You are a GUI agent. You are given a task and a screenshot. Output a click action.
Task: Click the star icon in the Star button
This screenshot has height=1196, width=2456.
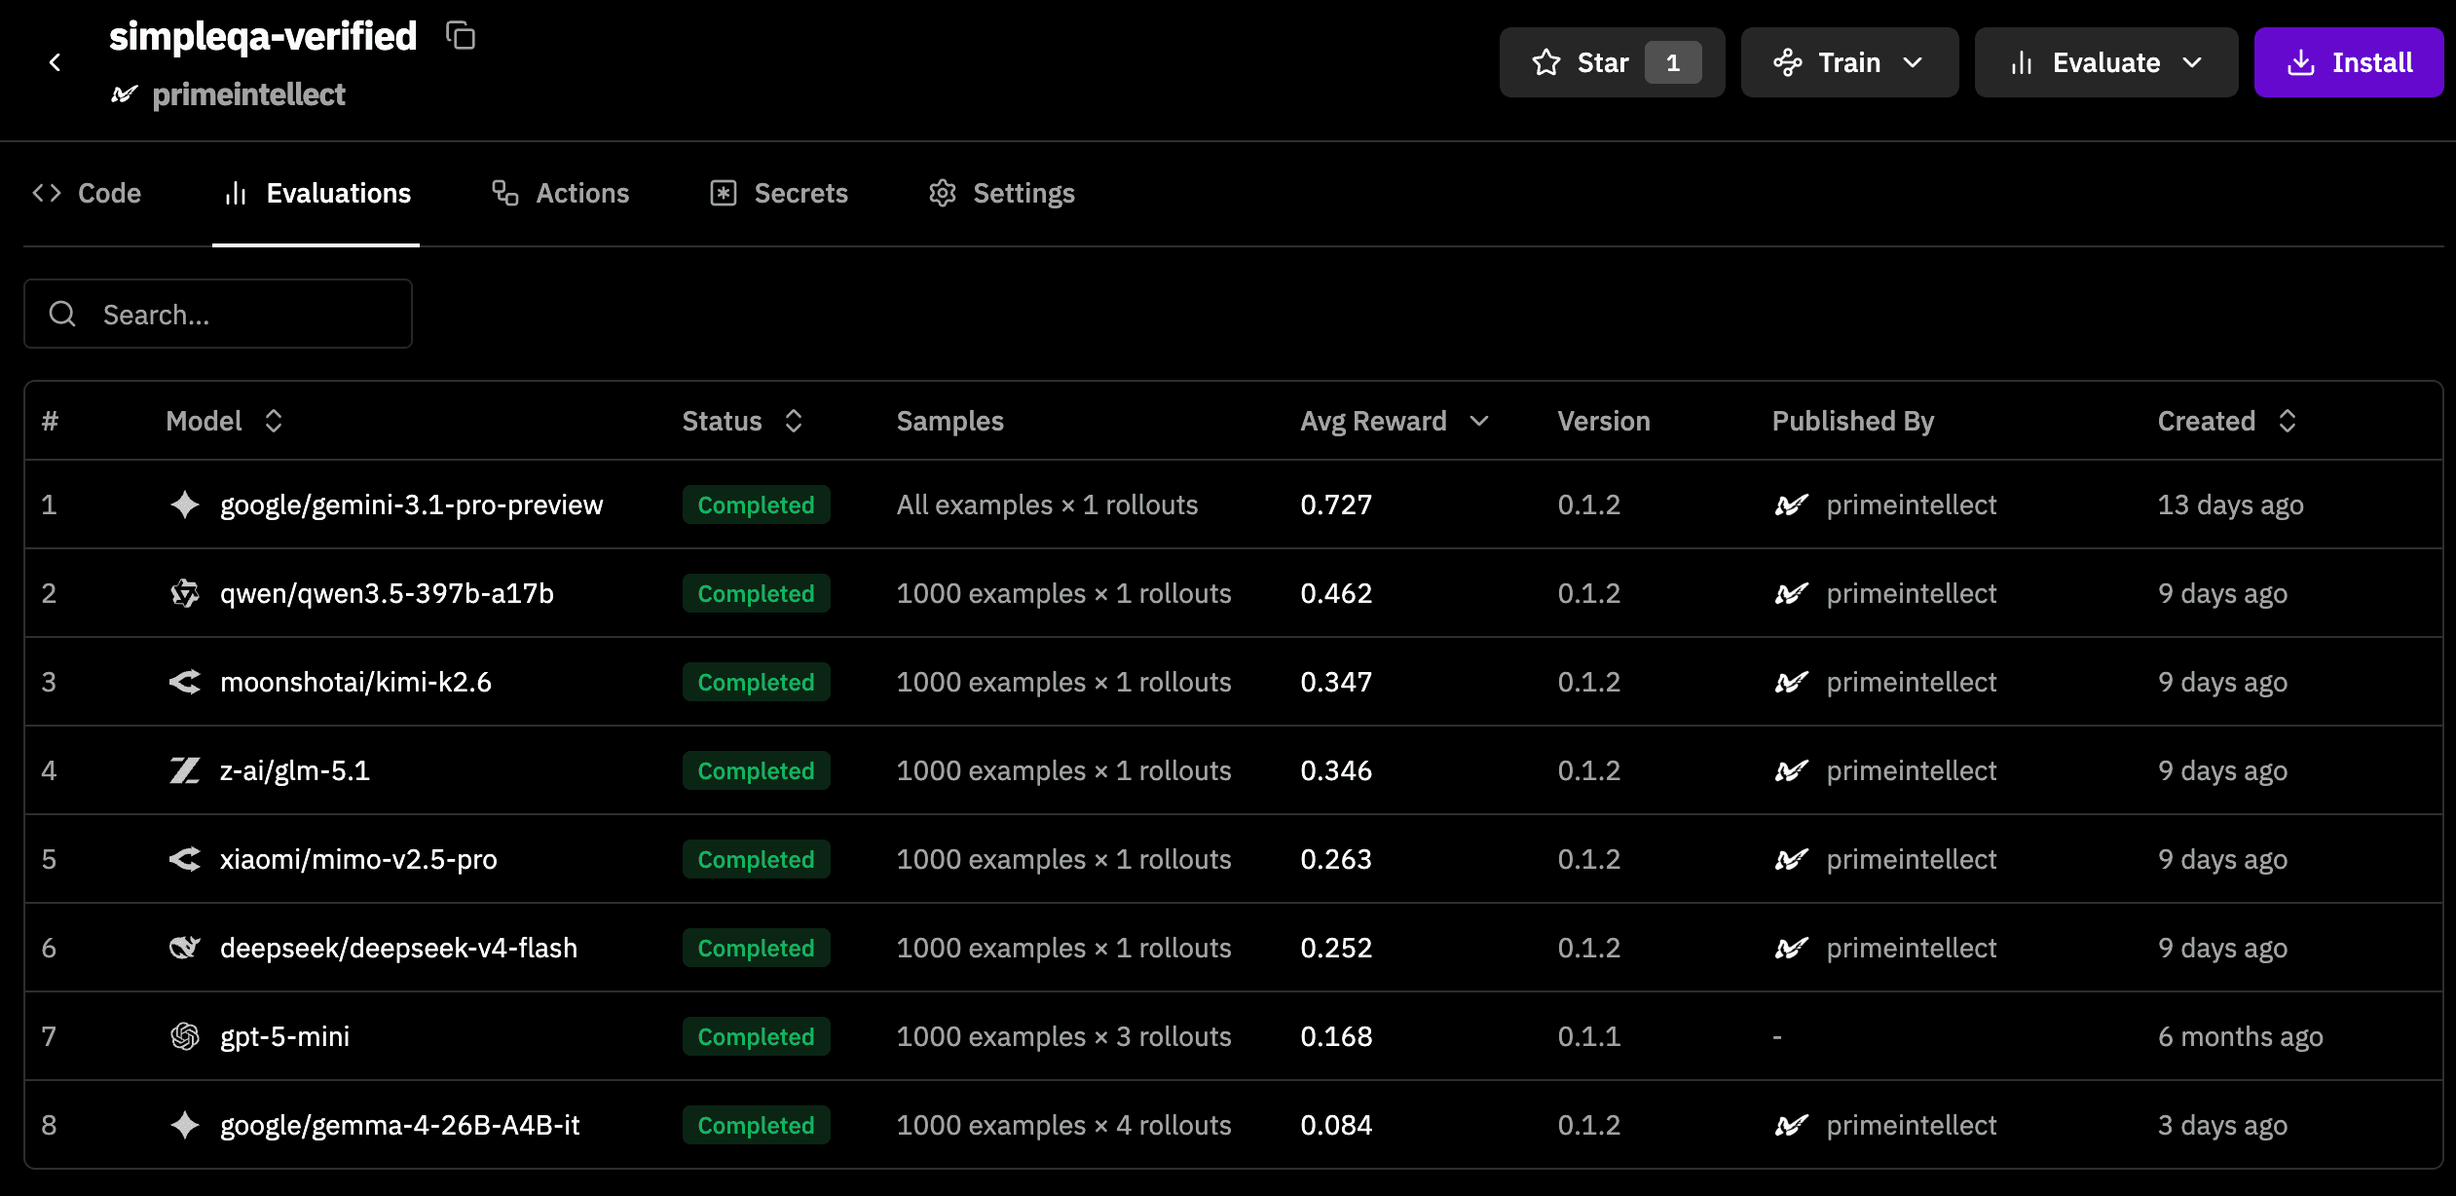click(1546, 62)
